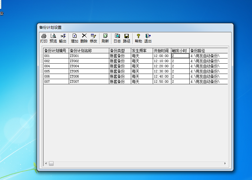Click start time 12:50:00
The image size is (252, 180).
click(162, 82)
